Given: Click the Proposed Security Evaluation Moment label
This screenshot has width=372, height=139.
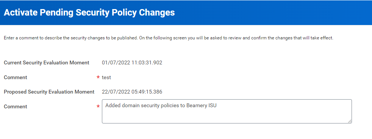Looking at the screenshot, I should [49, 92].
